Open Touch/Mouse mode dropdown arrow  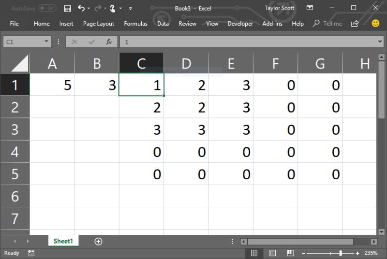click(120, 8)
